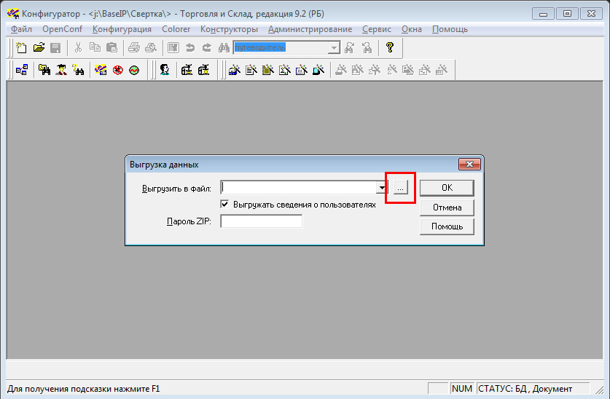Viewport: 610px width, 399px height.
Task: Click the Open folder toolbar icon
Action: point(39,48)
